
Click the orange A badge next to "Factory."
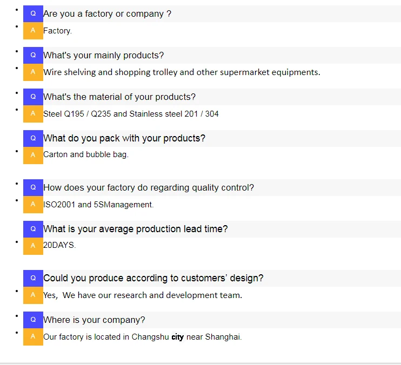(x=33, y=31)
